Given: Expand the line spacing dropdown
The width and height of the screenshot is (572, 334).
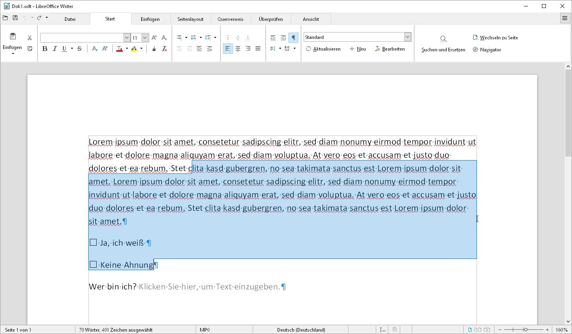Looking at the screenshot, I should pos(280,49).
